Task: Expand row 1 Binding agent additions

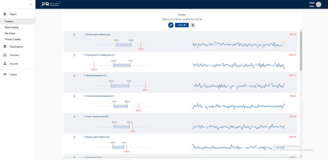Action: click(x=74, y=34)
